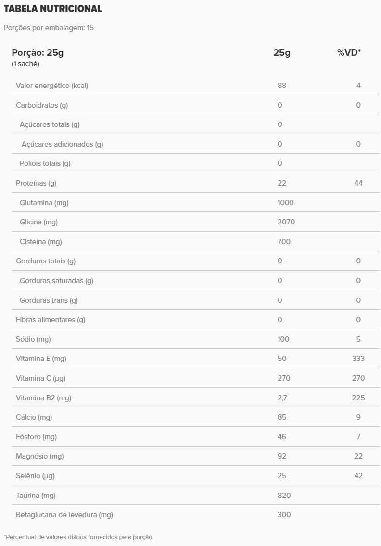
Task: Select the Gorduras saturadas (g) label
Action: point(56,281)
